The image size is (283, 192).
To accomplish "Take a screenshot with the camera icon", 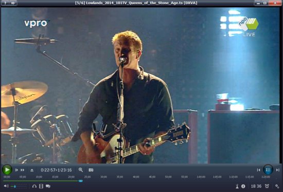I will pyautogui.click(x=91, y=170).
